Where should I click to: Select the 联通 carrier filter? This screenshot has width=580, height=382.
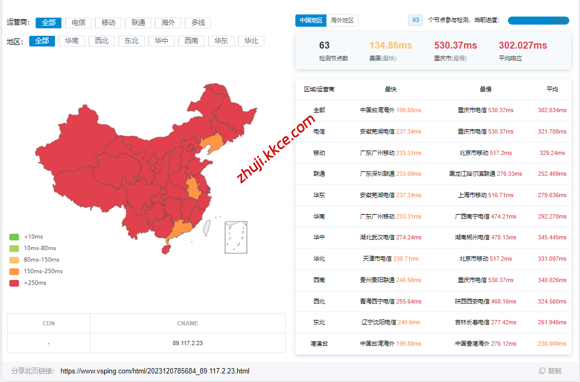[x=138, y=22]
